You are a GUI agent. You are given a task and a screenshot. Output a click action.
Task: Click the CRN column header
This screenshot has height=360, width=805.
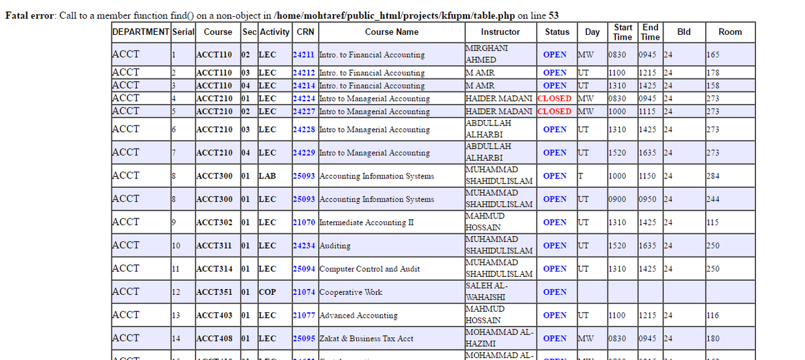(305, 32)
